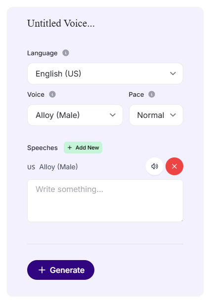
Task: Click the chevron arrow in the Language field
Action: click(173, 74)
